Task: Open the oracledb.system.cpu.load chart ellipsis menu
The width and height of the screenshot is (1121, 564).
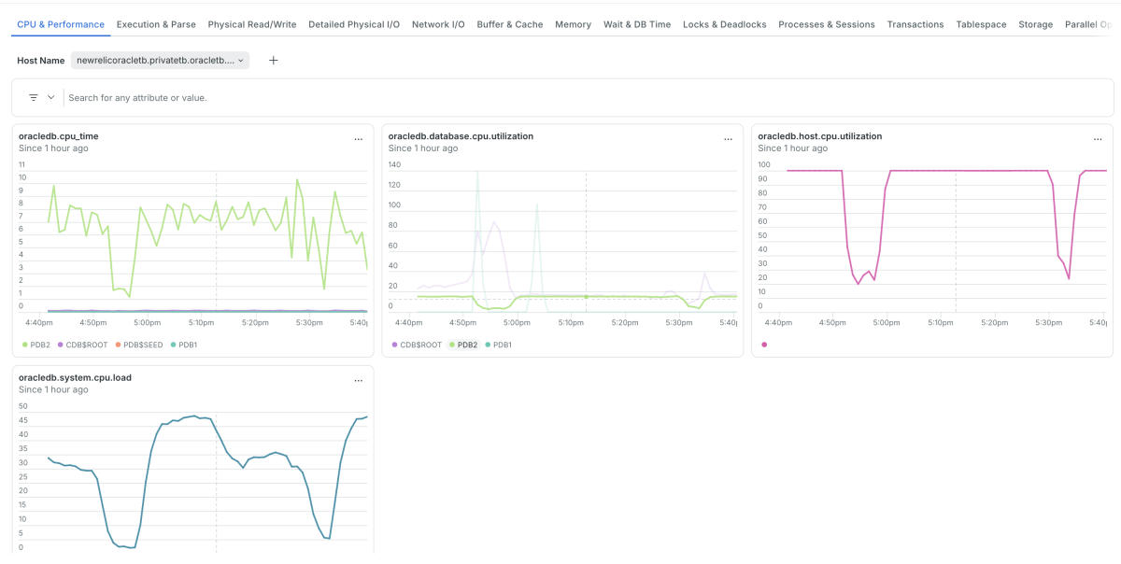Action: point(358,381)
